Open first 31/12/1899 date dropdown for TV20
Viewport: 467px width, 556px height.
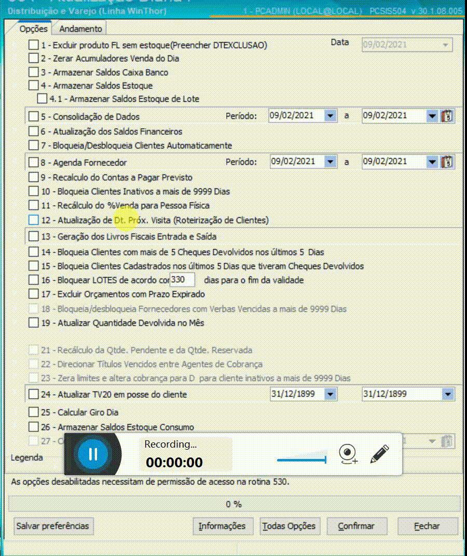331,394
